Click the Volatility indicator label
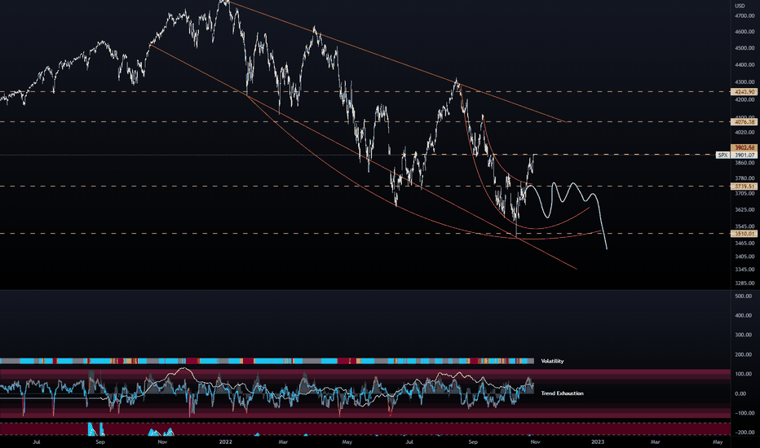Image resolution: width=760 pixels, height=448 pixels. click(552, 361)
